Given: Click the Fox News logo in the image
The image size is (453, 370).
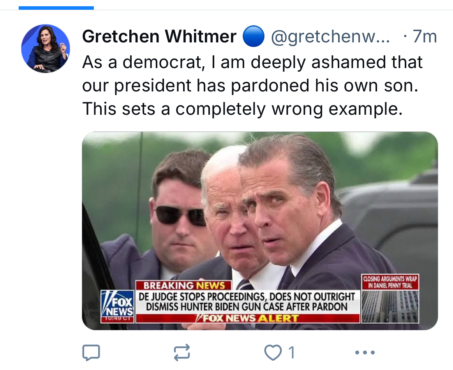Looking at the screenshot, I should pyautogui.click(x=118, y=304).
